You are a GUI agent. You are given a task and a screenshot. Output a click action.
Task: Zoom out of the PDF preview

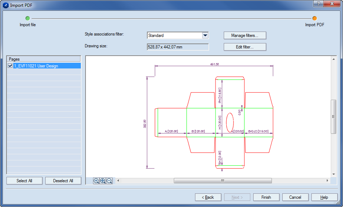click(x=109, y=181)
